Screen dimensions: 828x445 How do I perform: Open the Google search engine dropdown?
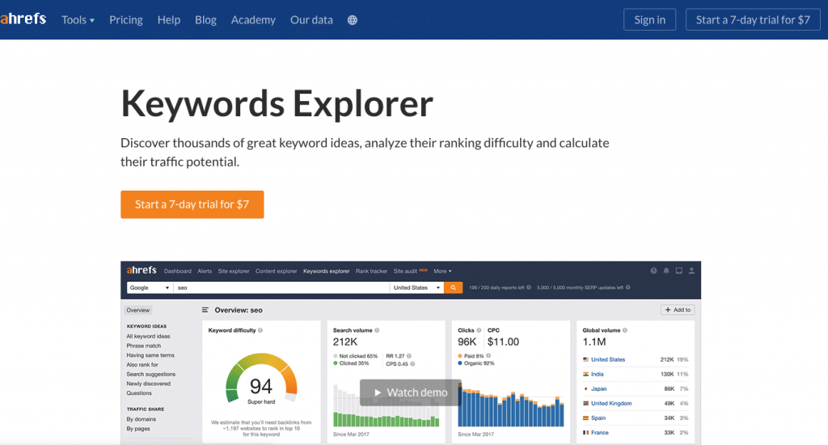click(149, 288)
